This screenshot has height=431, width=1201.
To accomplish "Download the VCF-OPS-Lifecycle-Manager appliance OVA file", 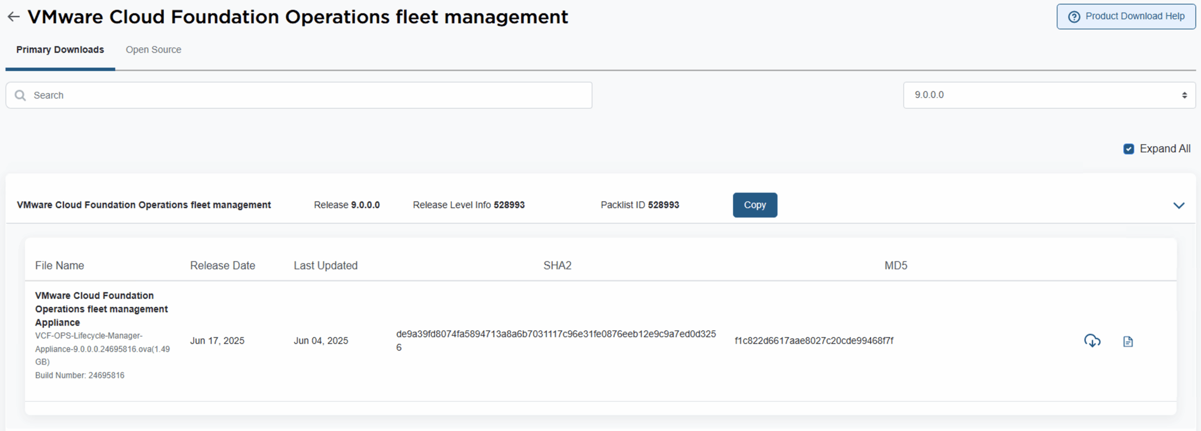I will pos(1092,341).
